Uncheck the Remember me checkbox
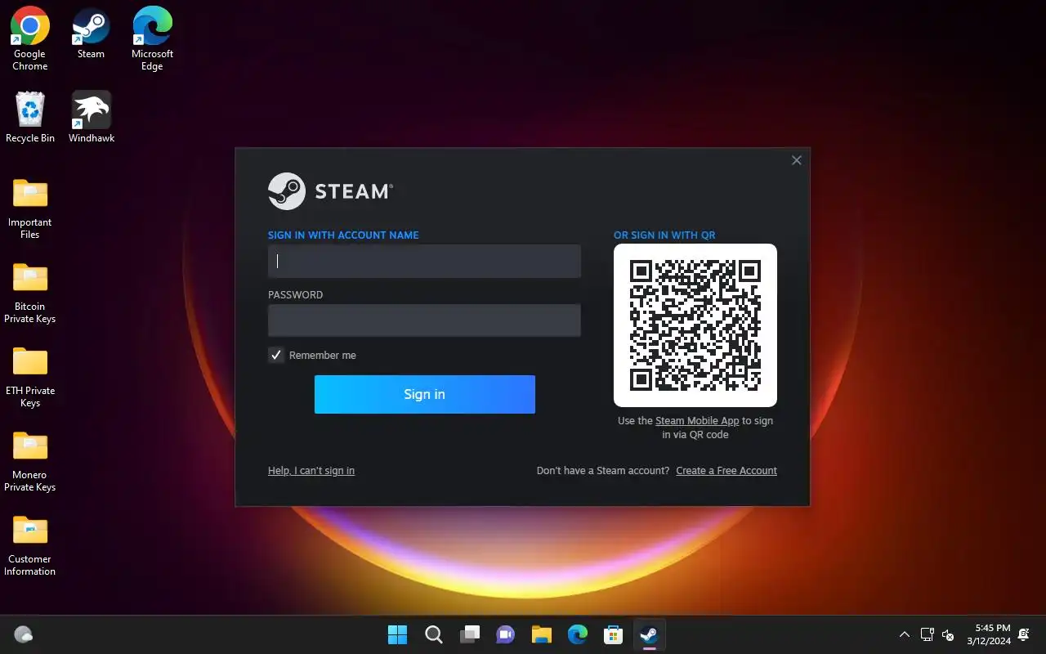 tap(276, 355)
